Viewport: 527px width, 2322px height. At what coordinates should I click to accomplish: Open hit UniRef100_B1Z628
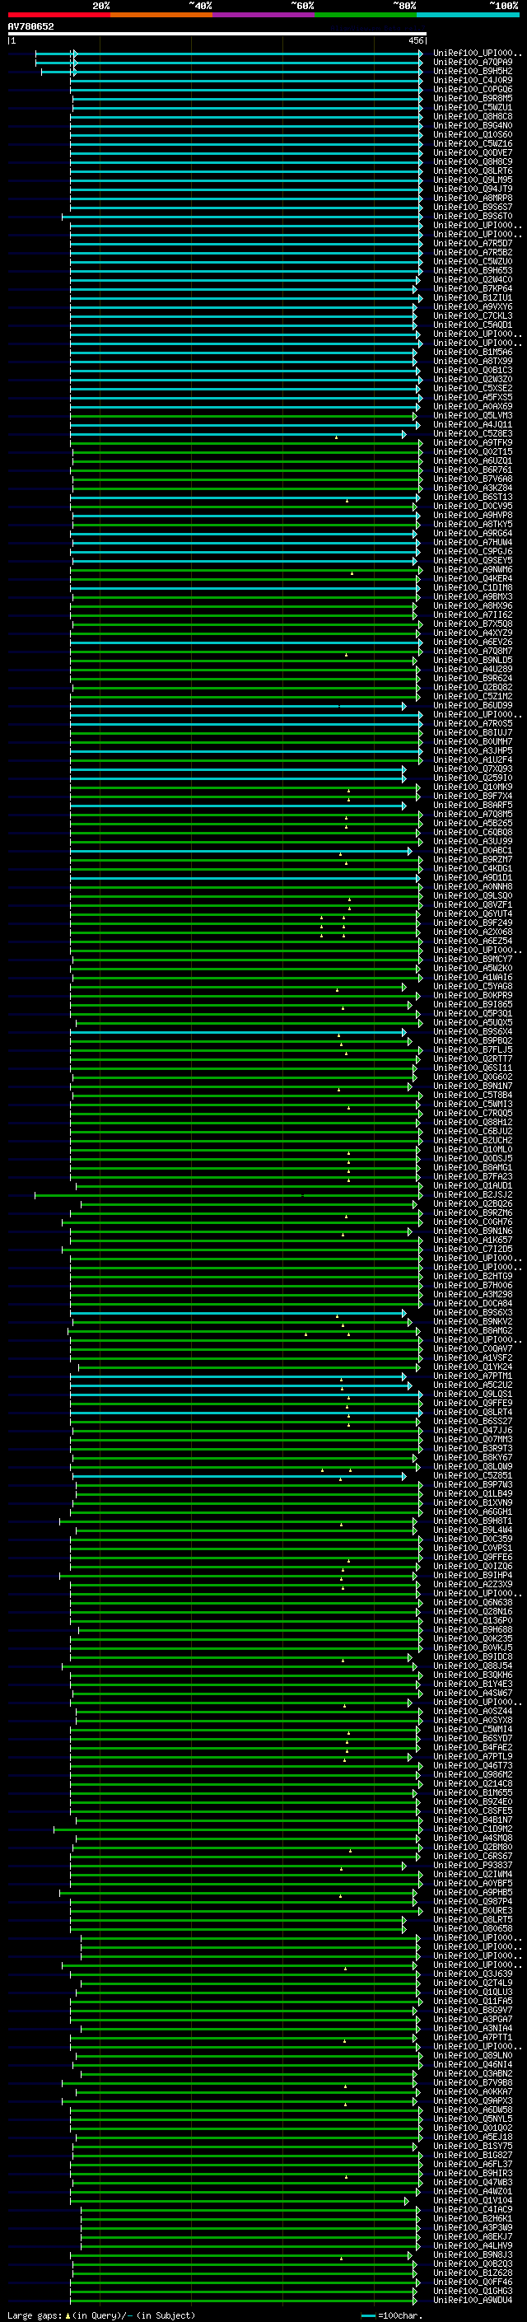[x=473, y=2273]
